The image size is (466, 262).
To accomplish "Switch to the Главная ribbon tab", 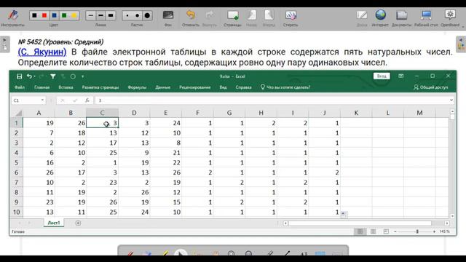I will click(42, 87).
